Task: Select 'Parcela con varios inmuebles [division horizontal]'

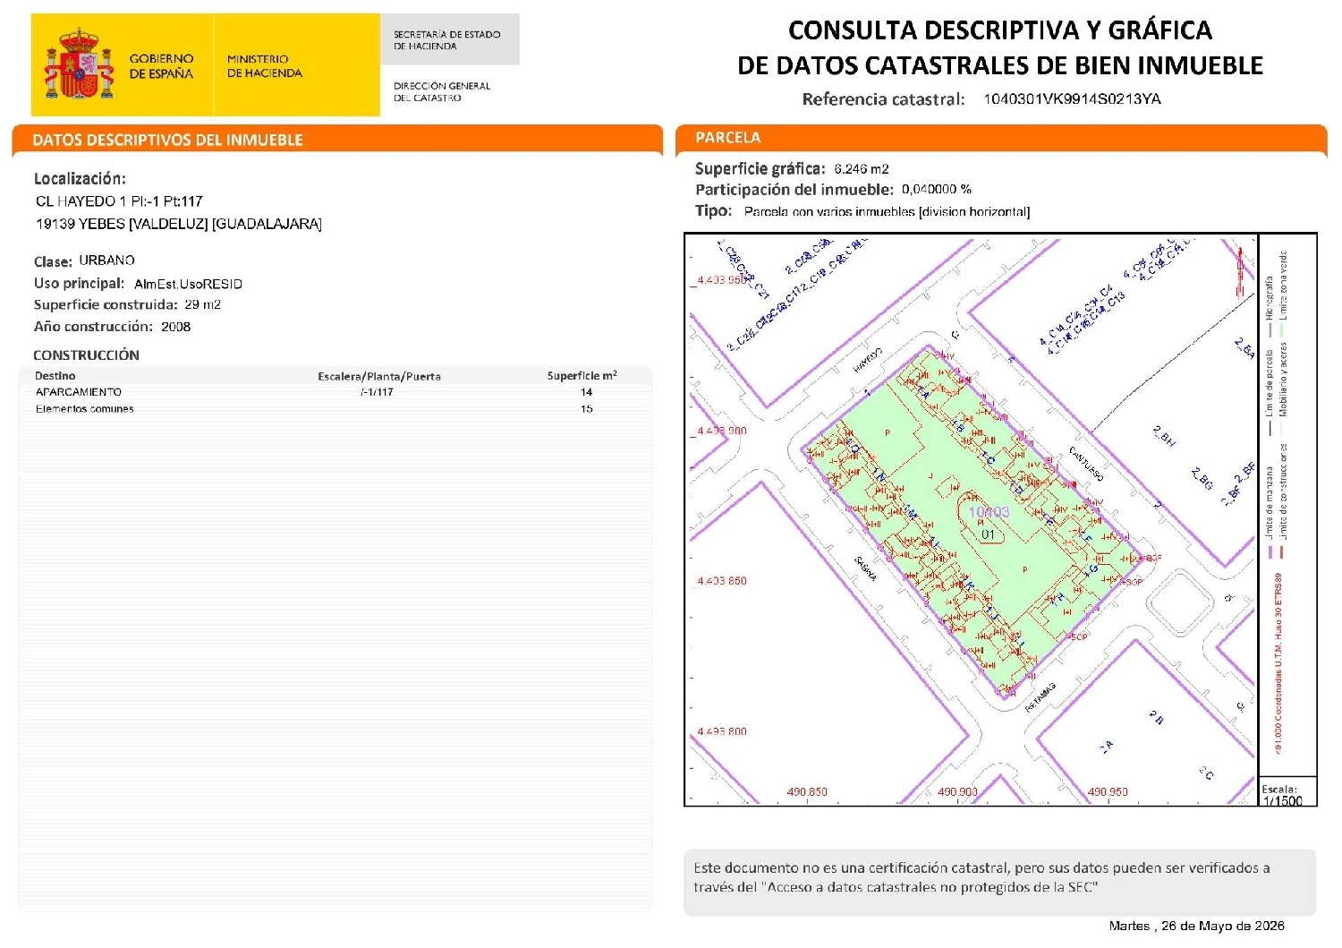Action: [887, 212]
